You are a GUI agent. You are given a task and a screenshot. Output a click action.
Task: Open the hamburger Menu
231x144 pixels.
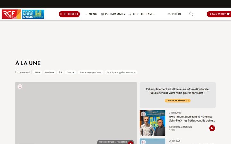coord(91,14)
